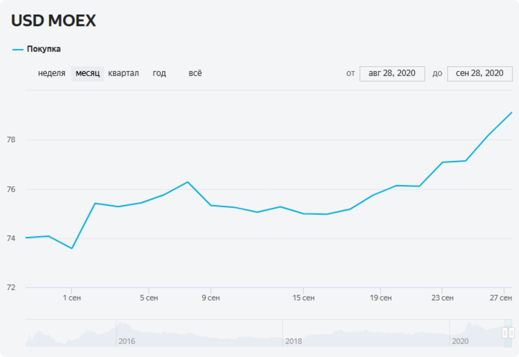Select the год range tab

tap(159, 73)
